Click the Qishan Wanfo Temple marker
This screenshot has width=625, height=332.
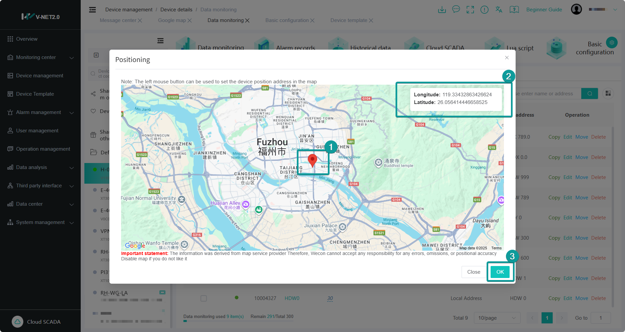[x=184, y=244]
